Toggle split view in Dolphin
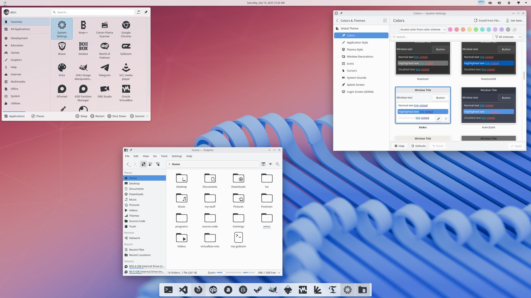The width and height of the screenshot is (531, 298). click(263, 164)
